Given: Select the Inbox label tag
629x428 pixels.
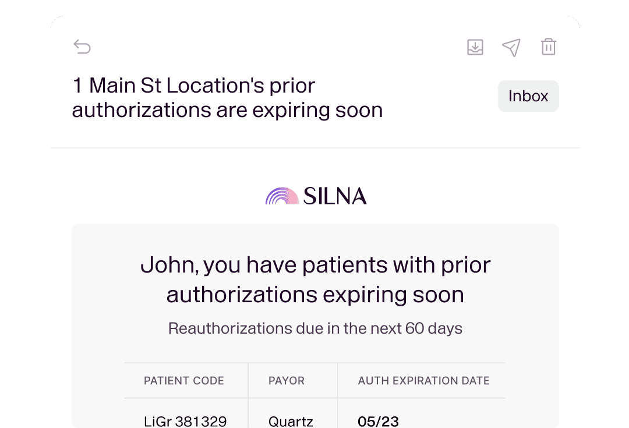Looking at the screenshot, I should [528, 96].
